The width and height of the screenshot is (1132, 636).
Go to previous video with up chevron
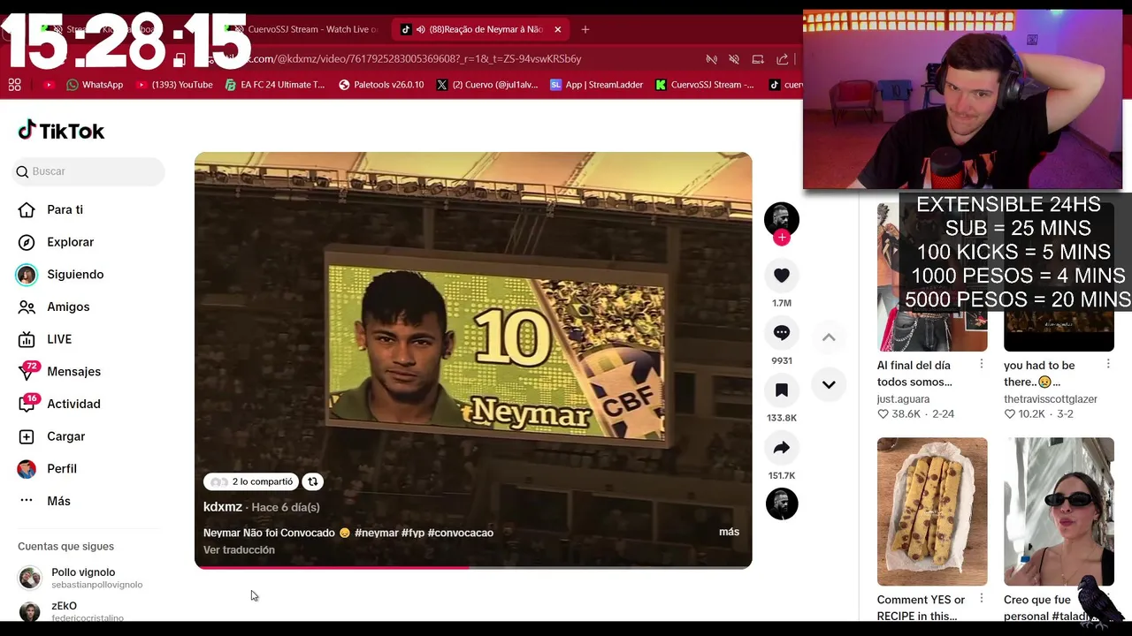pyautogui.click(x=829, y=337)
